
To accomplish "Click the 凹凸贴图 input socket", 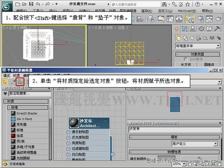I will click(68, 155).
